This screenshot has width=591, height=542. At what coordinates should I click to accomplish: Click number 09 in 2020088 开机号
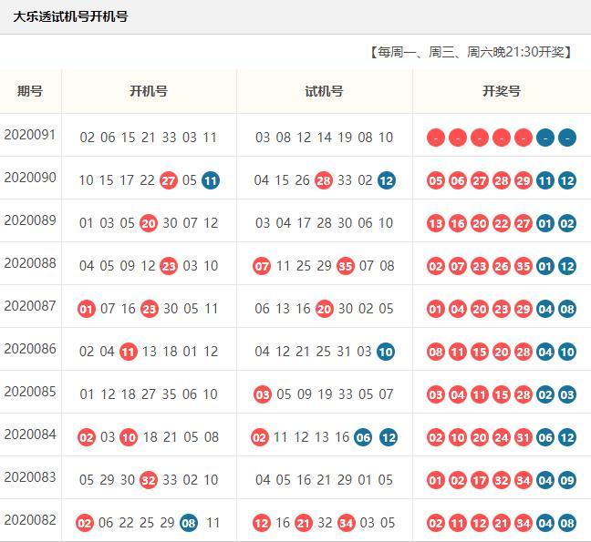coord(128,266)
